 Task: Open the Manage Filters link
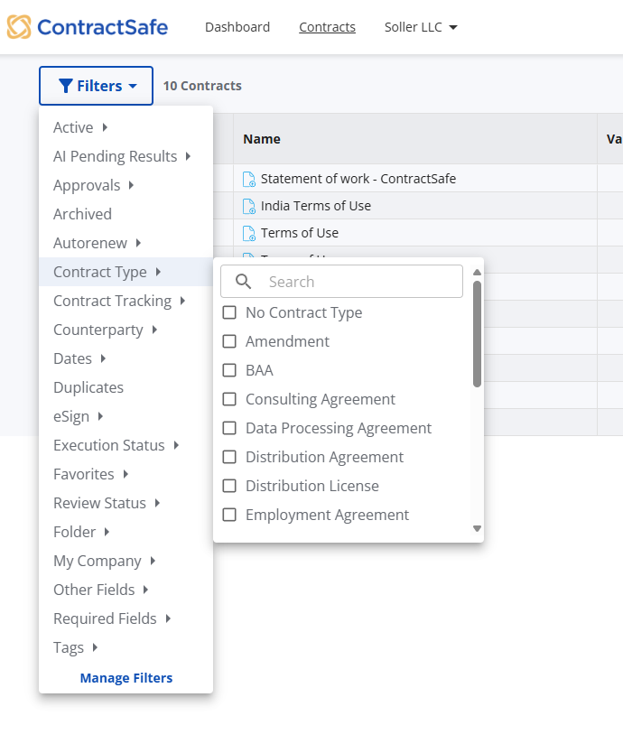click(x=126, y=678)
